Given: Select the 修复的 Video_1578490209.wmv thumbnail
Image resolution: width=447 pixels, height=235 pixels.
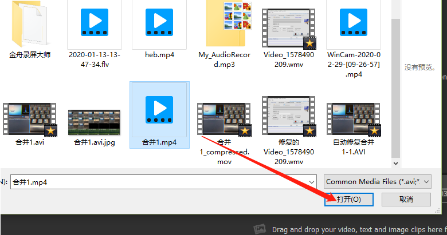Looking at the screenshot, I should 289,116.
